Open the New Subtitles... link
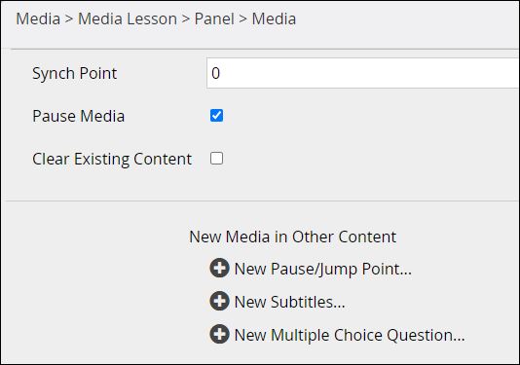Image resolution: width=520 pixels, height=365 pixels. (289, 302)
